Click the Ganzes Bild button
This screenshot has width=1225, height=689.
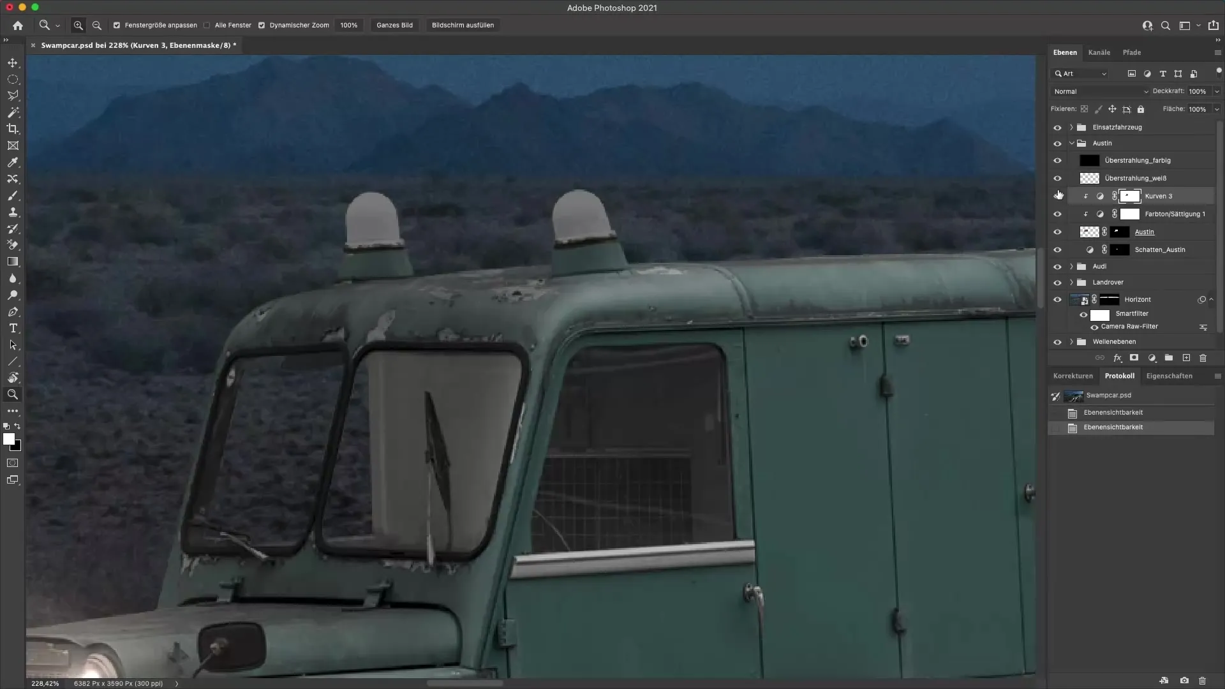(394, 26)
